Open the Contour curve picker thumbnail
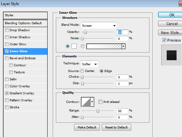This screenshot has width=182, height=137. [86, 102]
